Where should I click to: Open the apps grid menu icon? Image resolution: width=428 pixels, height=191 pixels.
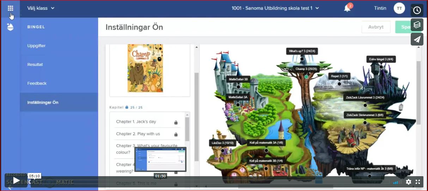pos(10,8)
